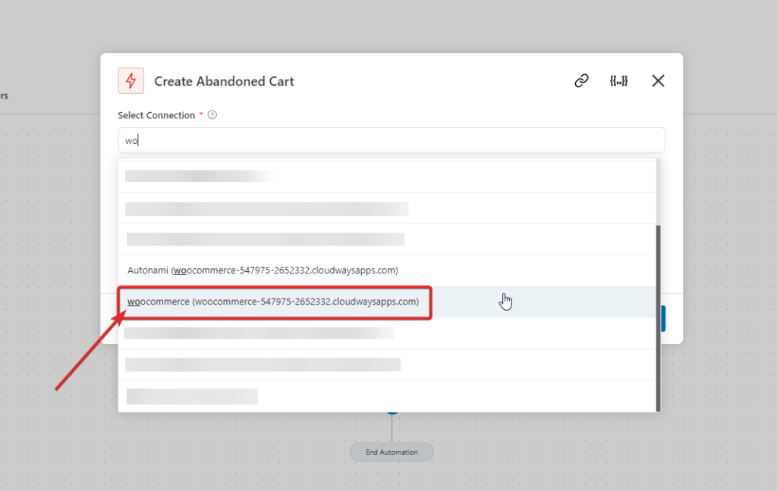Click the red lightning bolt action icon
Viewport: 777px width, 491px height.
131,80
